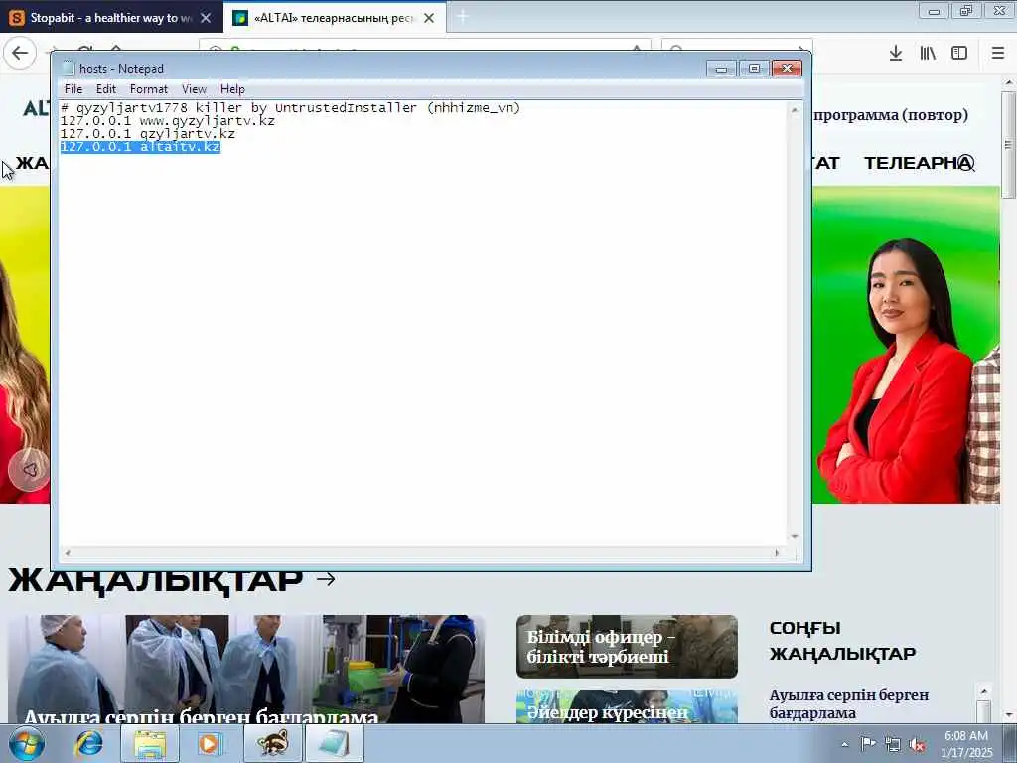Click the page scrollbar up arrow in Firefox
1017x763 pixels.
click(1008, 82)
